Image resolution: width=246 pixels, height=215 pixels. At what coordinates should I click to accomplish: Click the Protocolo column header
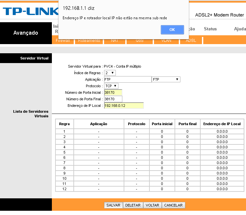click(x=136, y=124)
